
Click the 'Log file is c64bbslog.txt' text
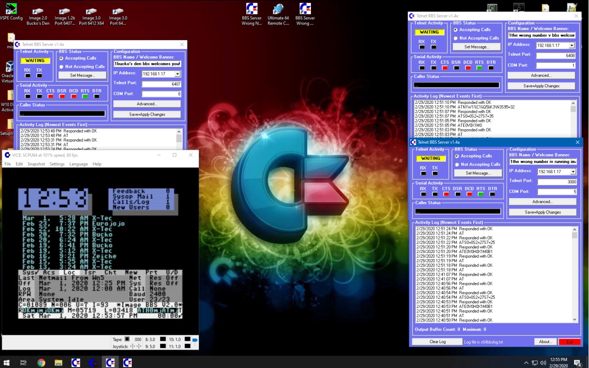(483, 342)
